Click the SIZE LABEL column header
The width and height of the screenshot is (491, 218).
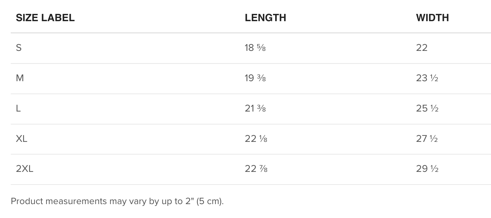tap(45, 18)
